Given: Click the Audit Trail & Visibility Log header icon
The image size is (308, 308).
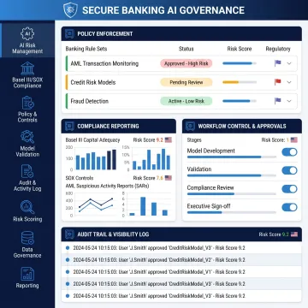Looking at the screenshot, I should [x=69, y=234].
